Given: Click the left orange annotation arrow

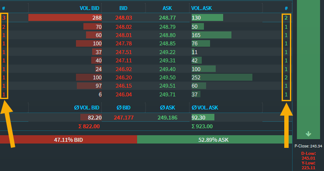Looking at the screenshot, I should 8,124.
